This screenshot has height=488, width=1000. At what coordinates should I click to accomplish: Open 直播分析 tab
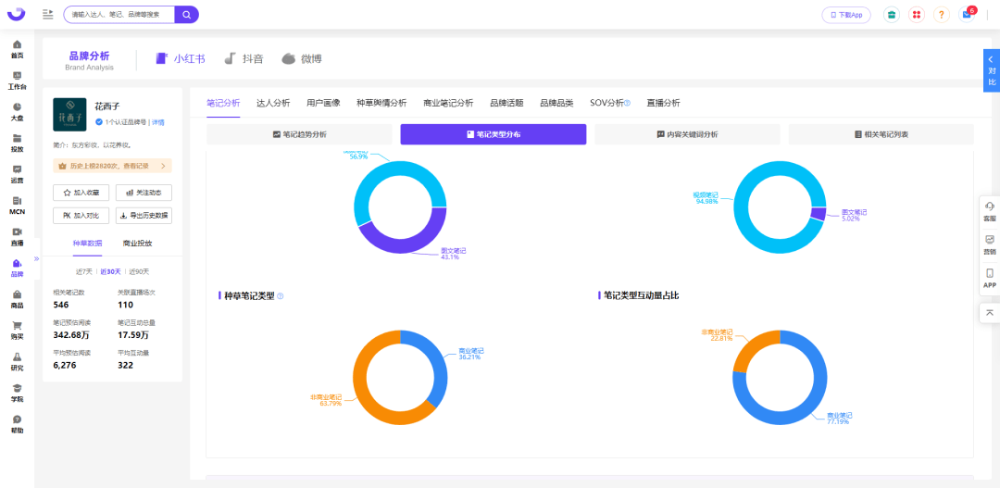(663, 103)
